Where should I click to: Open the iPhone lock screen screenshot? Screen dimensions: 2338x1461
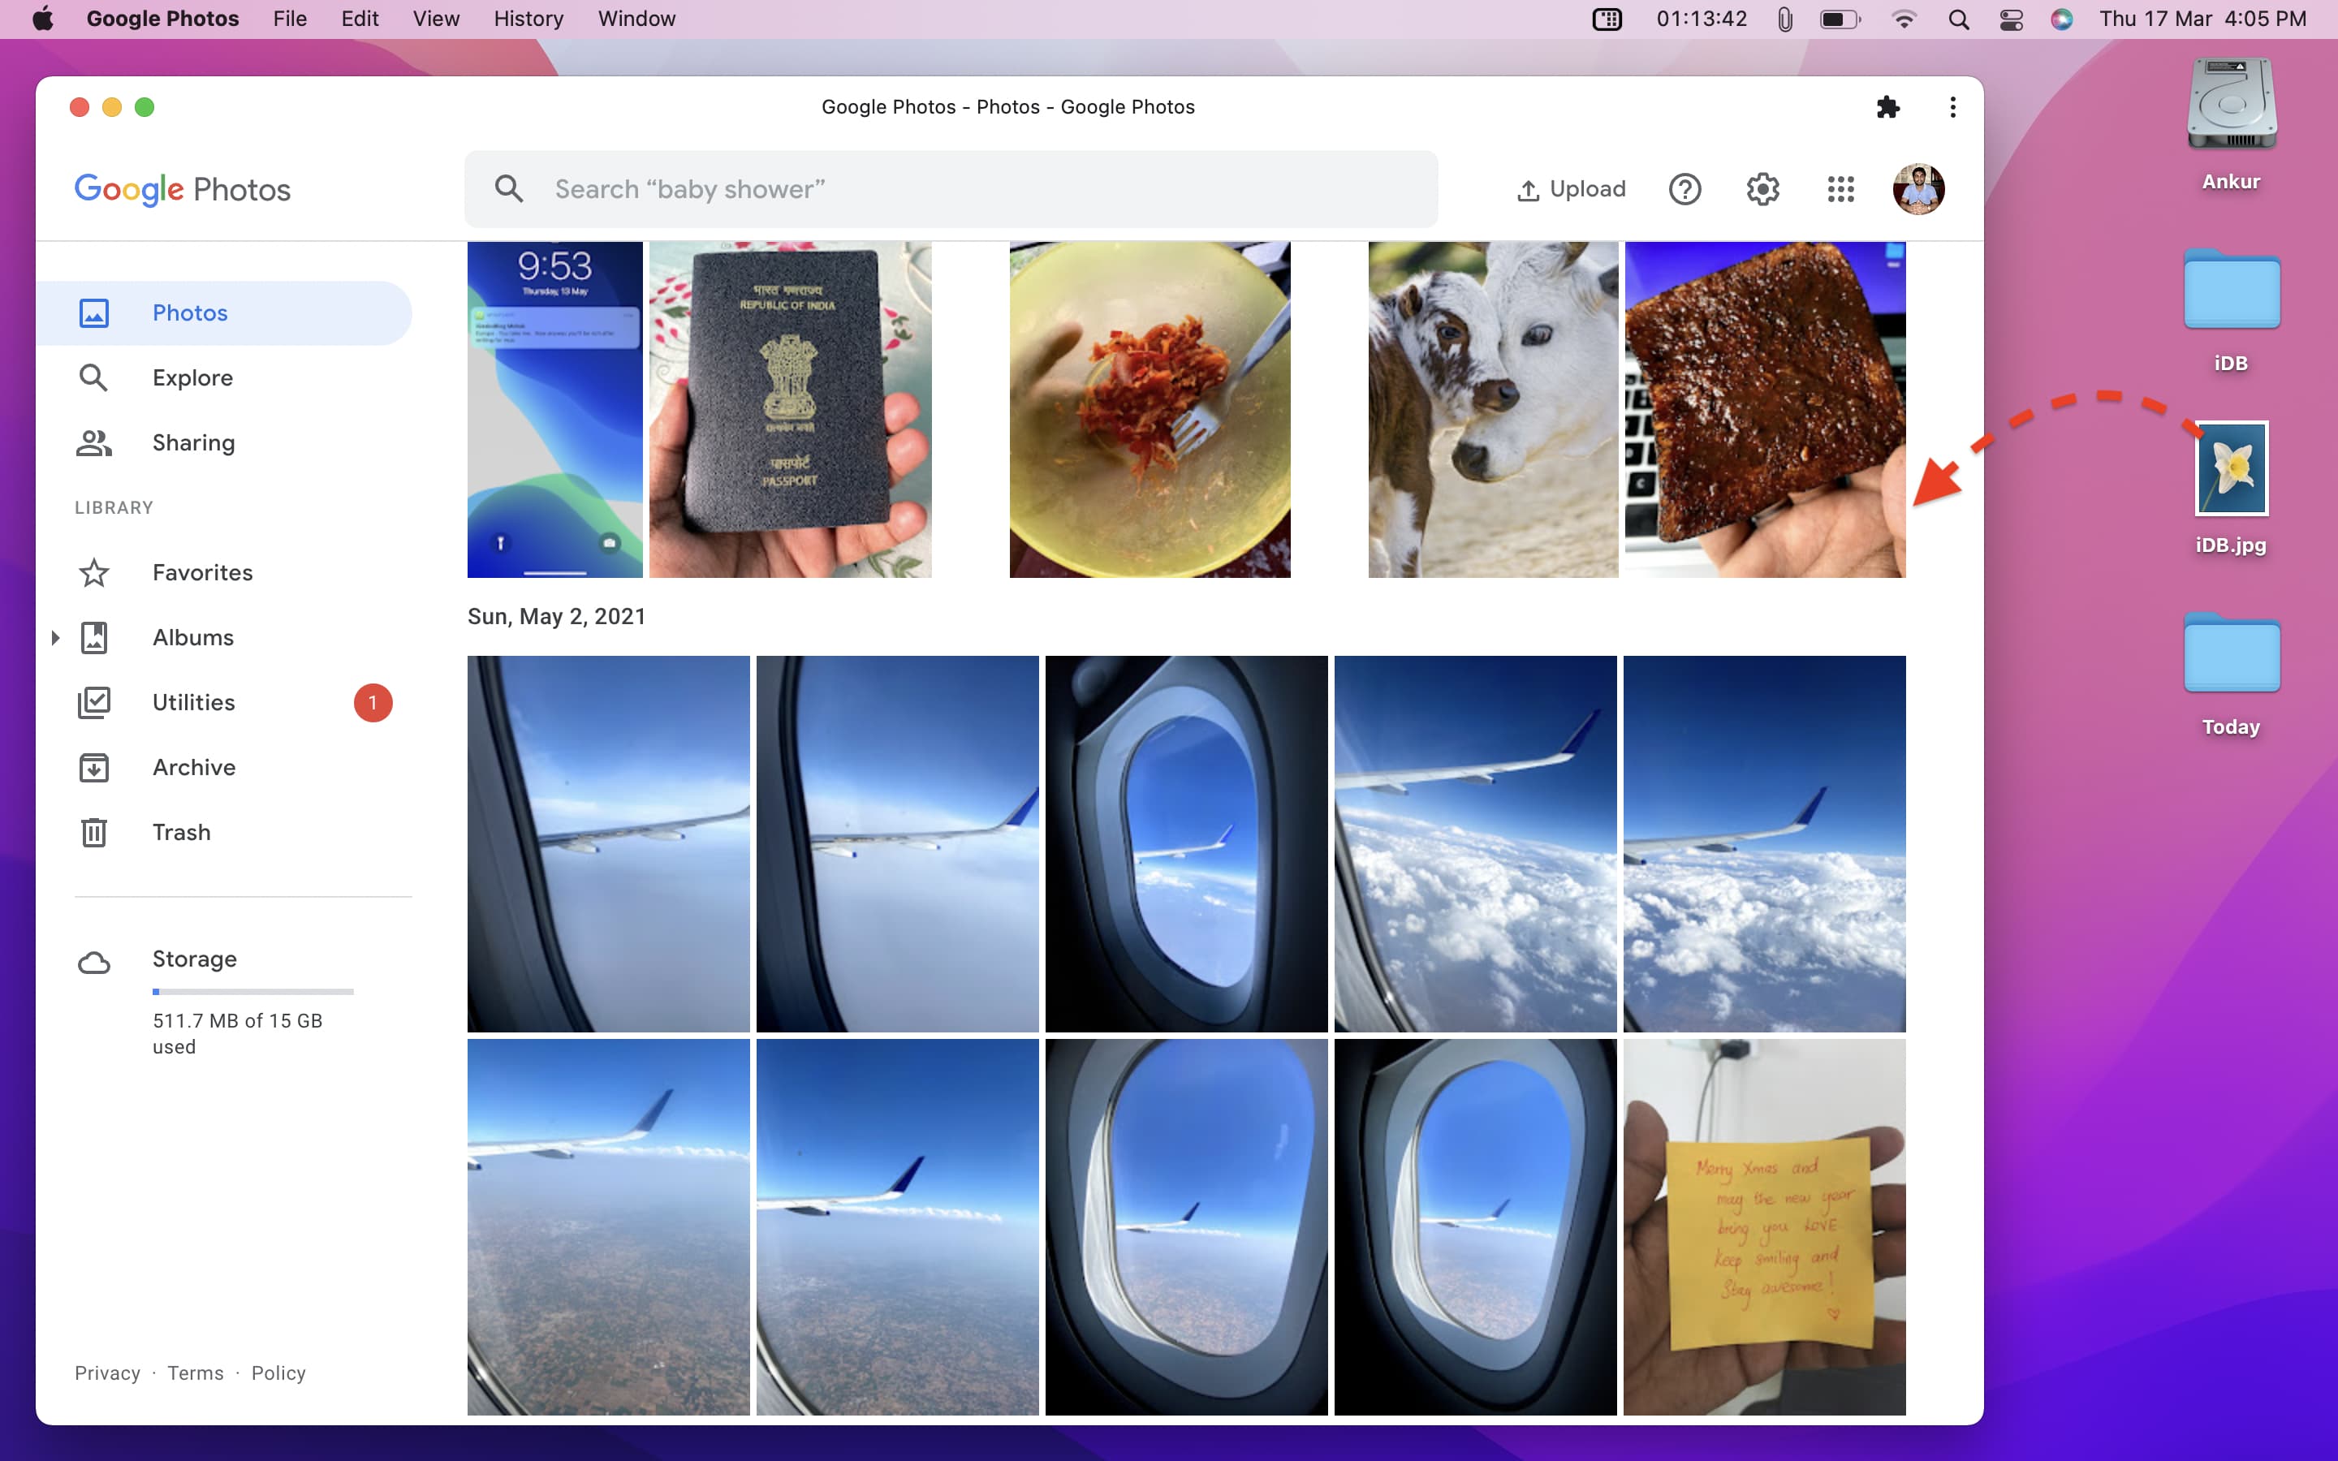coord(554,410)
